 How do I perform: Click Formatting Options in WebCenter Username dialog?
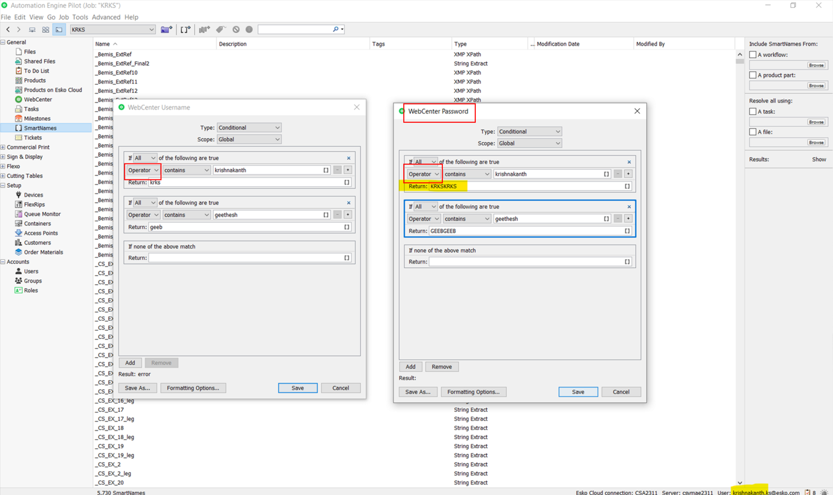[x=193, y=388]
